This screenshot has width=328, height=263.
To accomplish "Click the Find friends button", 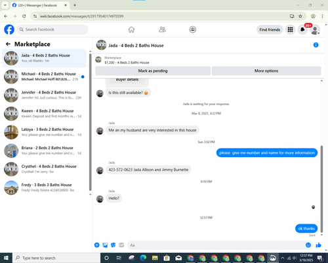I will 270,30.
